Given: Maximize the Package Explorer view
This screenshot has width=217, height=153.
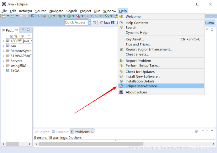Looking at the screenshot, I should 28,29.
